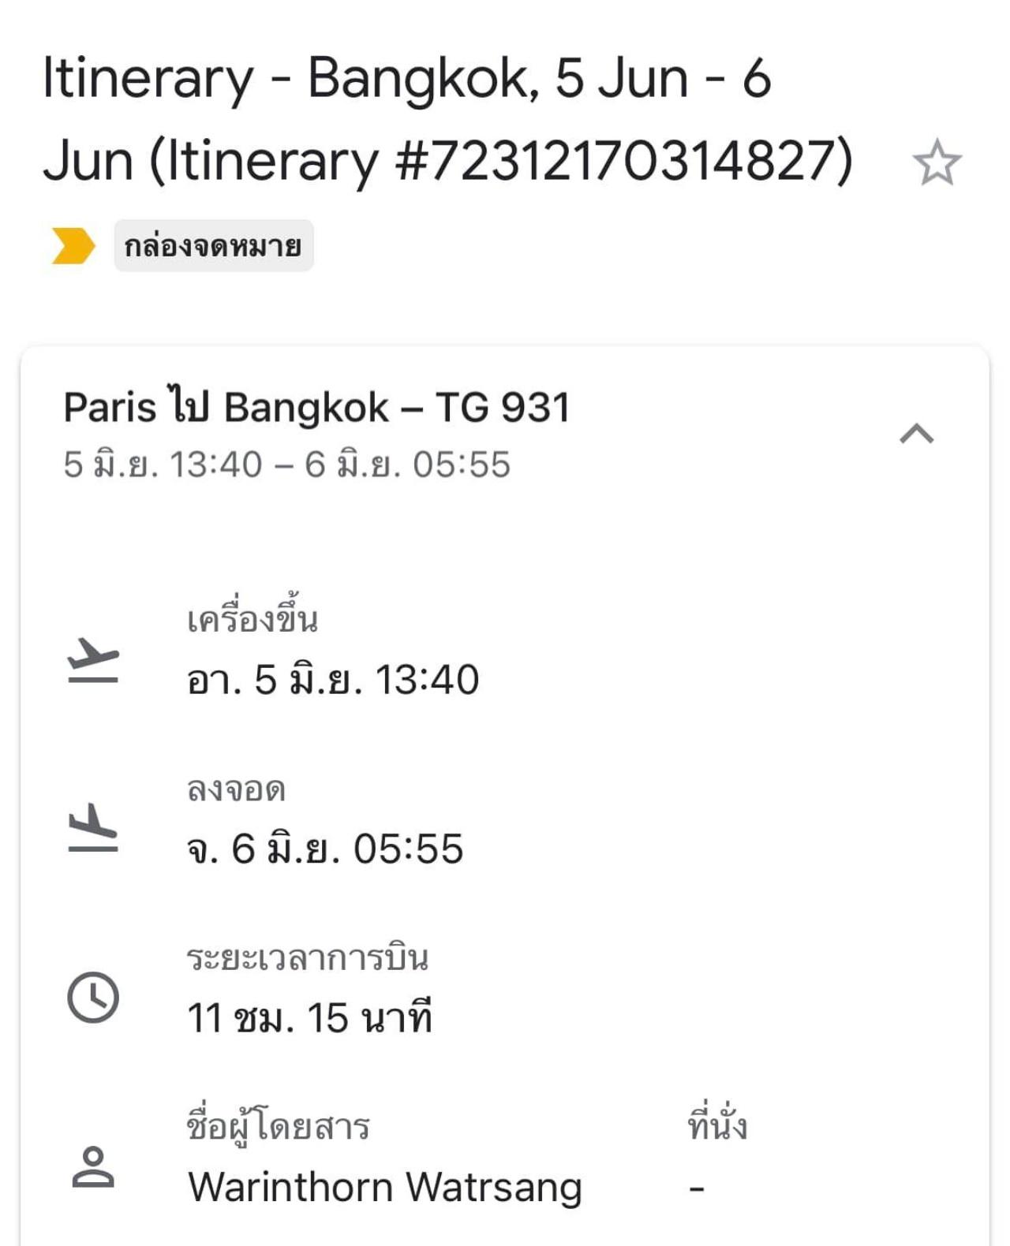Open the กล่องจดหมาย inbox label
Screen dimensions: 1010x1246
(x=213, y=246)
